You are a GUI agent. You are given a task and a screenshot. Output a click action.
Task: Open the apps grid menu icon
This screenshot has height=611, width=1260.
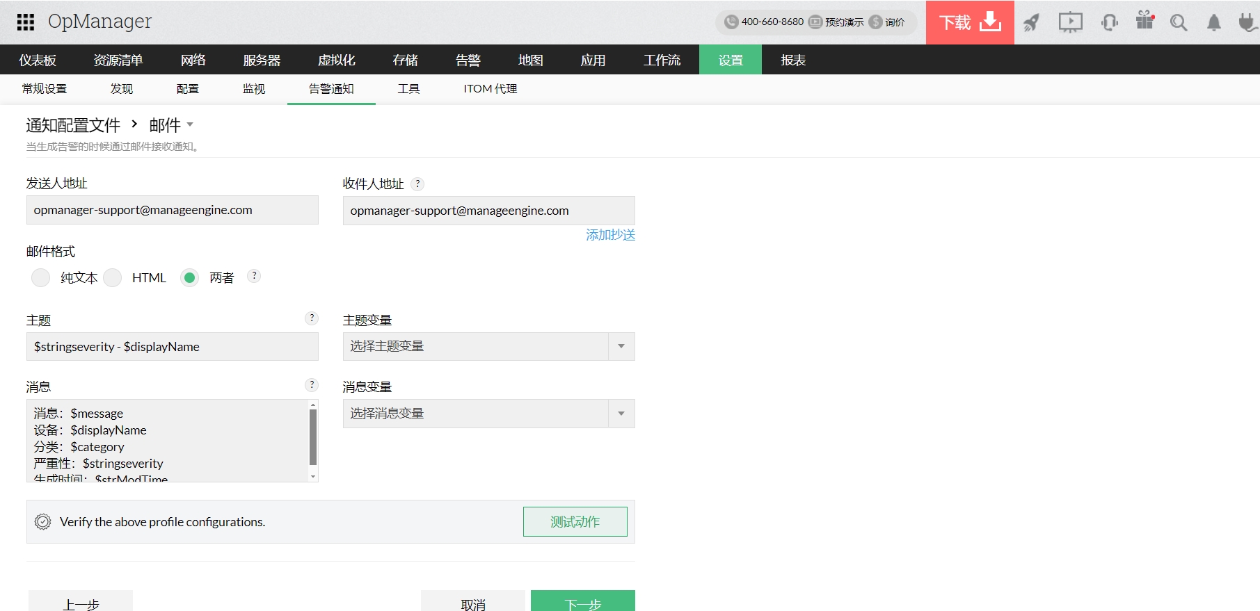click(x=26, y=22)
